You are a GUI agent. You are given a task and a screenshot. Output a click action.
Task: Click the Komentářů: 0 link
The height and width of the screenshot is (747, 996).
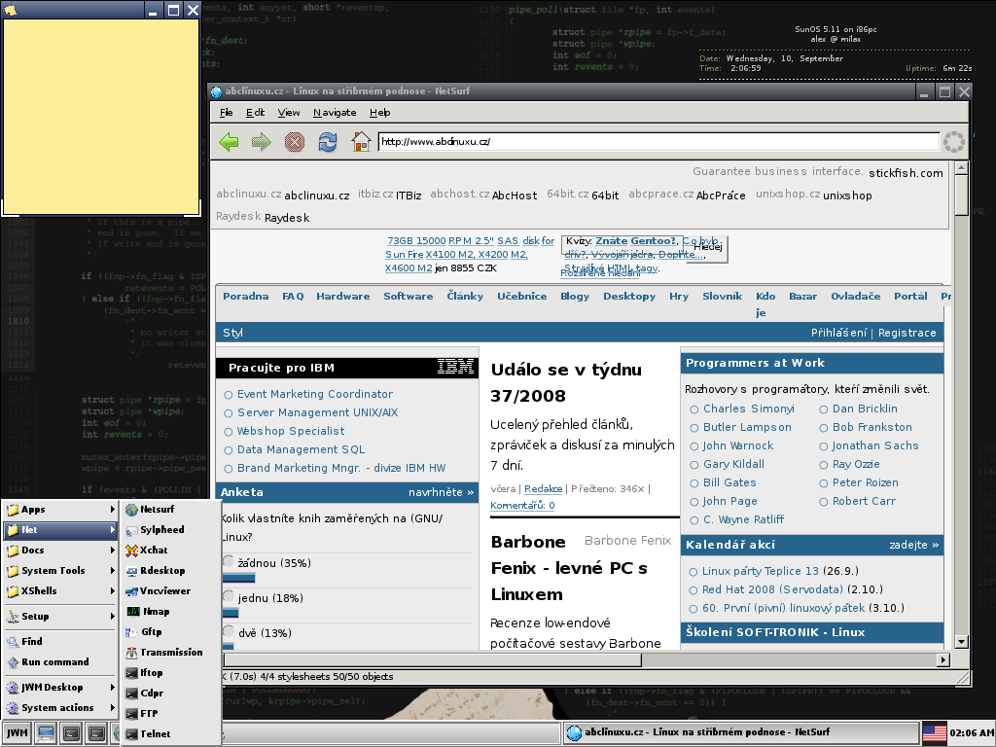pyautogui.click(x=522, y=506)
